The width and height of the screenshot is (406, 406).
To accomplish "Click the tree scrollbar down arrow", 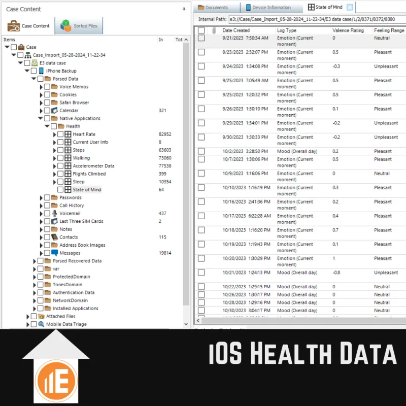I will click(186, 324).
